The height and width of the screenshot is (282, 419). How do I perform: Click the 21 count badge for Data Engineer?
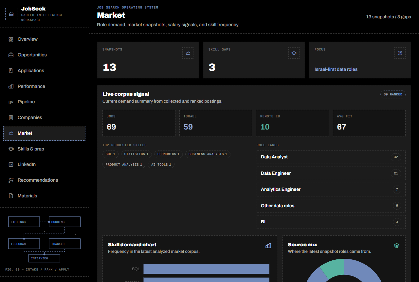[396, 173]
